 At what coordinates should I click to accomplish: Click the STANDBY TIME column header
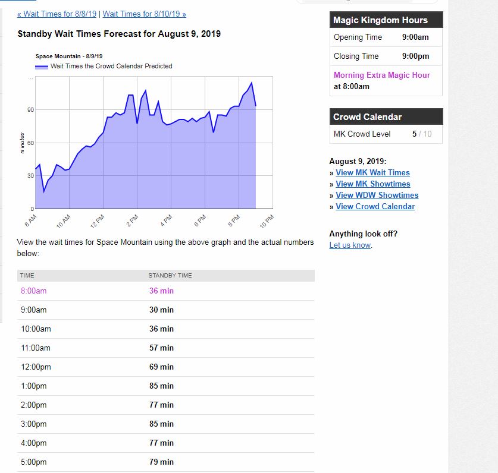pyautogui.click(x=170, y=275)
